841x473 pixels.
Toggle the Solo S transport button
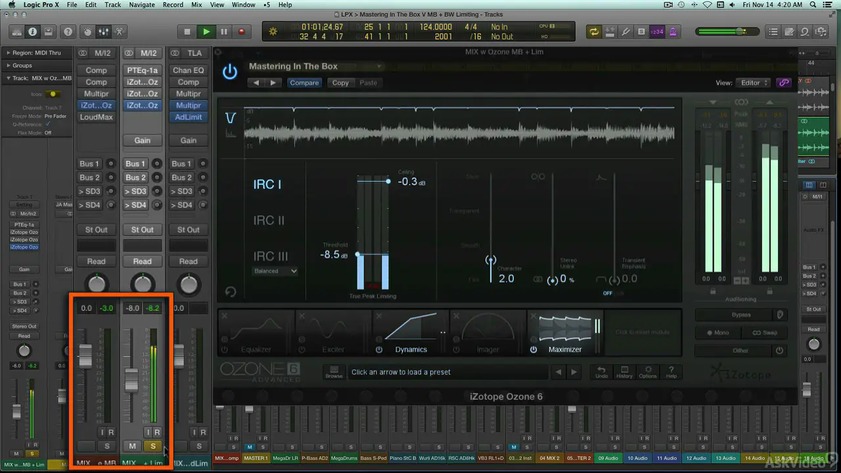[x=641, y=32]
